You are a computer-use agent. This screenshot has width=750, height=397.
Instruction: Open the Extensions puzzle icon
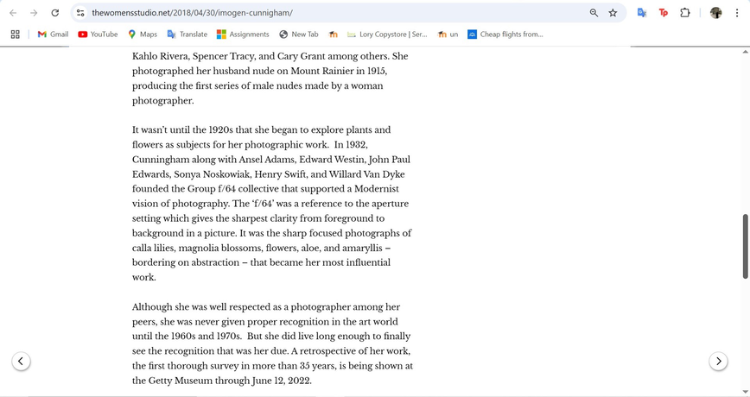[x=685, y=13]
